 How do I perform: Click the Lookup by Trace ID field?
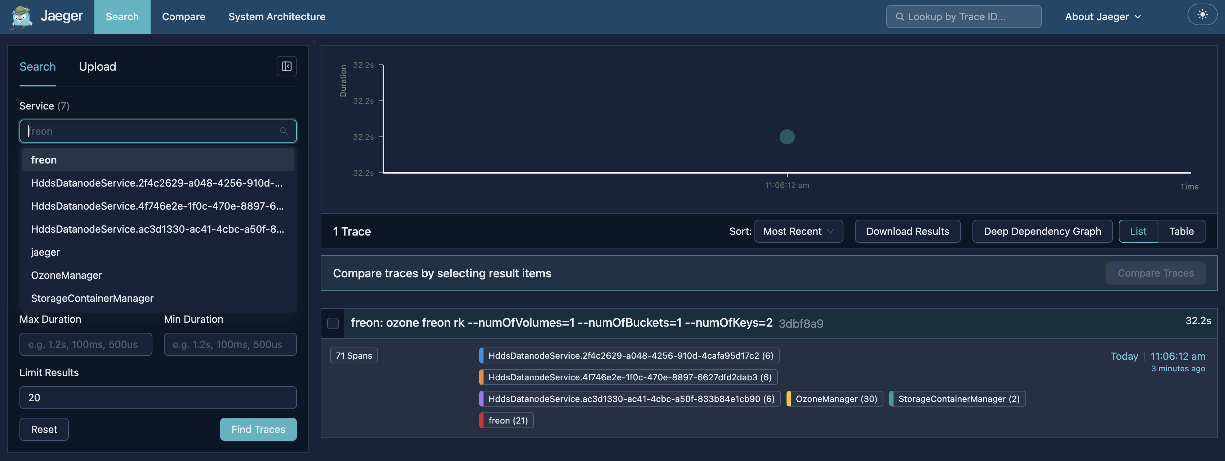pyautogui.click(x=964, y=17)
